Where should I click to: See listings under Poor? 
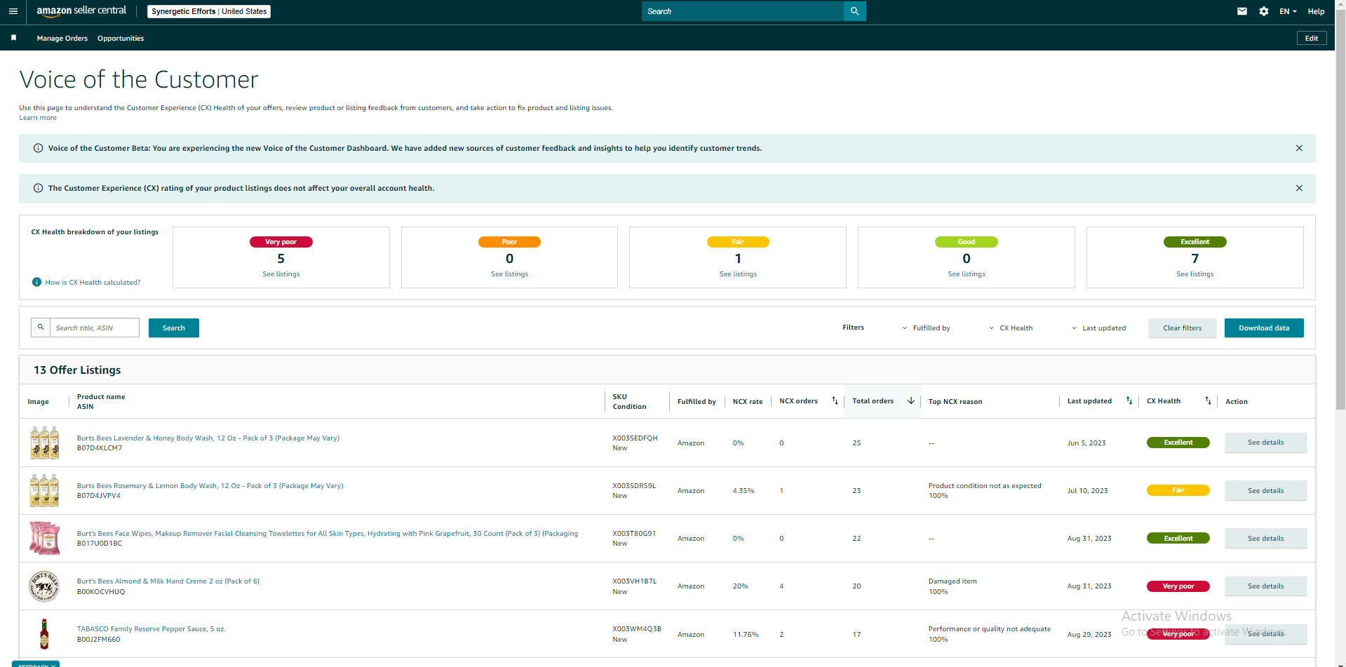point(510,274)
